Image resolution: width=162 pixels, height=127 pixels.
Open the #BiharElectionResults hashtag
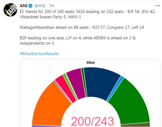coord(39,54)
